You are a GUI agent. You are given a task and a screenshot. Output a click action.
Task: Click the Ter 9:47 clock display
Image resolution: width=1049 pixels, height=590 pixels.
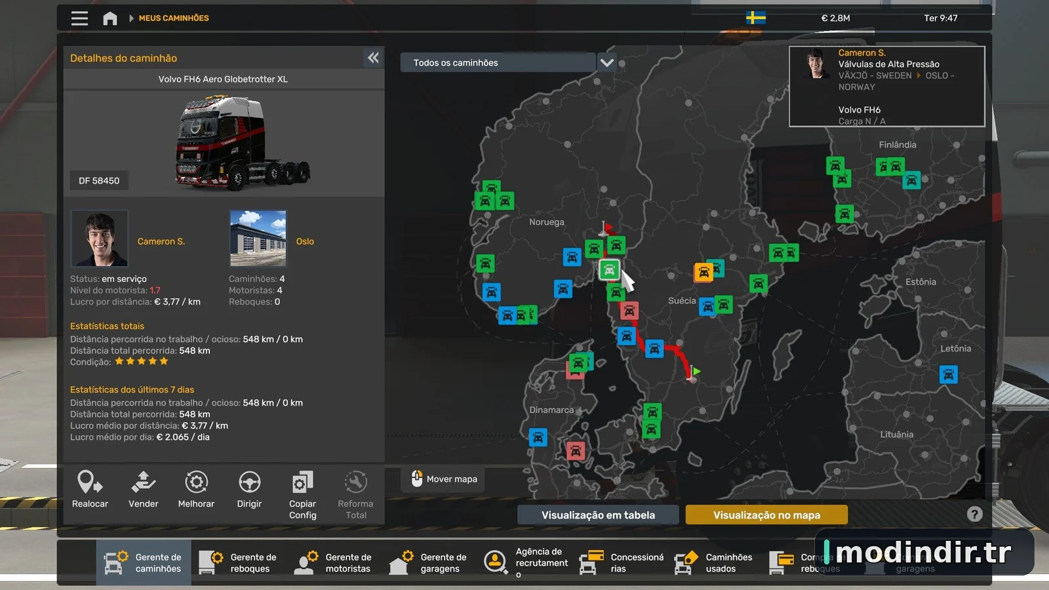tap(941, 18)
